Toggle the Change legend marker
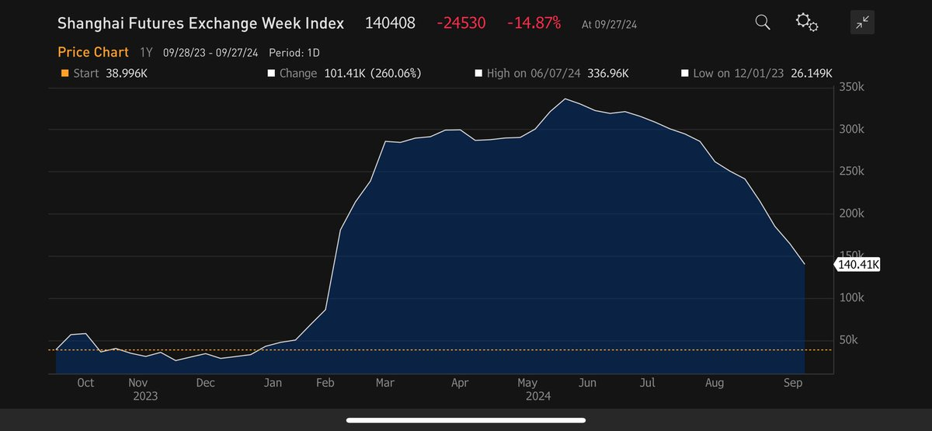Screen dimensions: 932x431 pyautogui.click(x=272, y=74)
